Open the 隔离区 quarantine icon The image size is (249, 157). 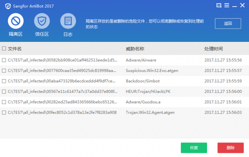point(16,21)
